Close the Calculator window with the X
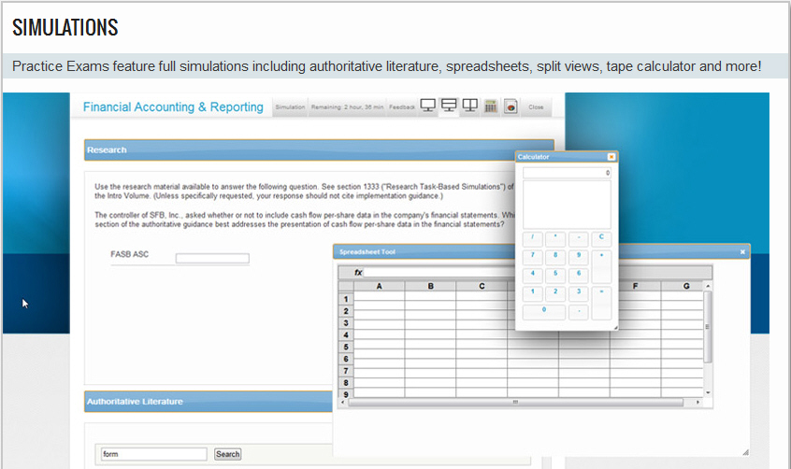Image resolution: width=791 pixels, height=469 pixels. point(611,157)
